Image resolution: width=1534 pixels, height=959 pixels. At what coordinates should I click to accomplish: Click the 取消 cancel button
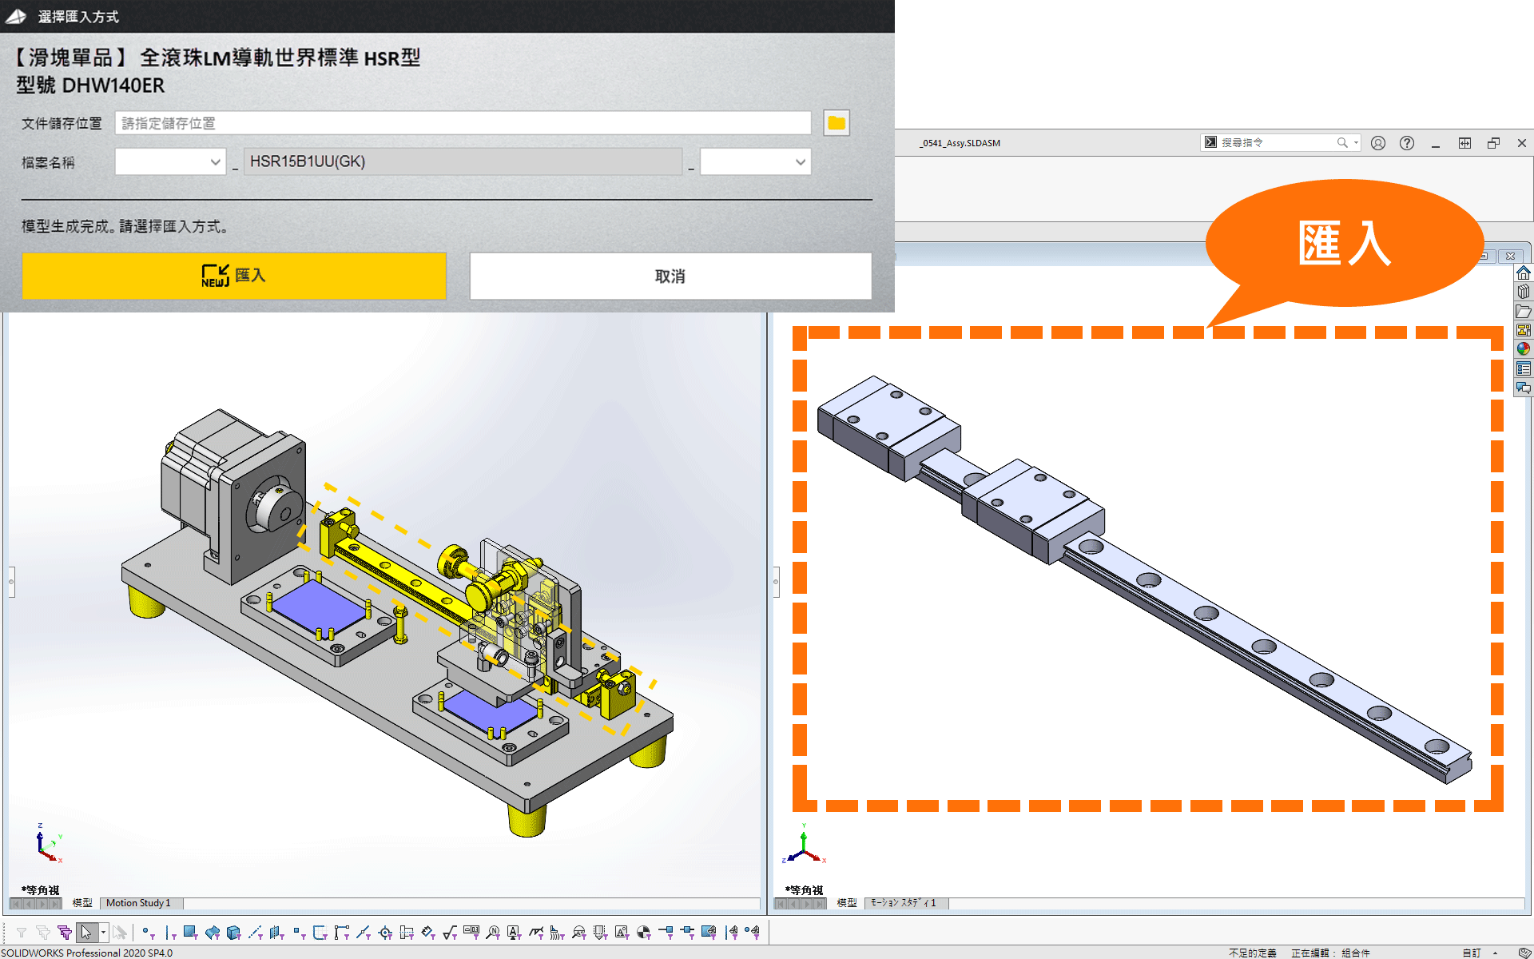coord(670,276)
